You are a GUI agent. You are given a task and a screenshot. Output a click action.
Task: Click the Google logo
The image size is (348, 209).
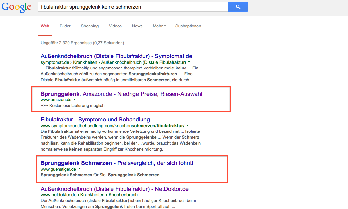click(16, 7)
